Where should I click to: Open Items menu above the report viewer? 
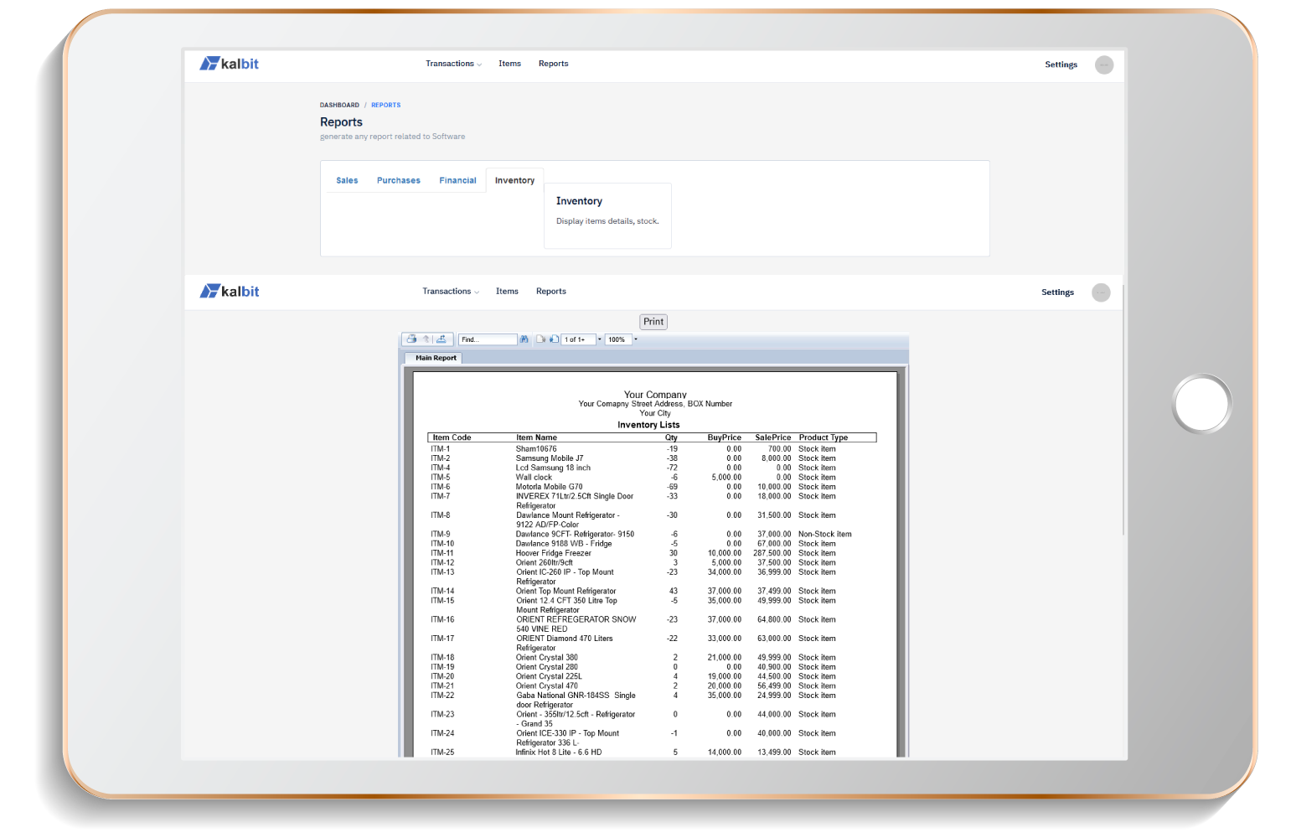pos(507,292)
